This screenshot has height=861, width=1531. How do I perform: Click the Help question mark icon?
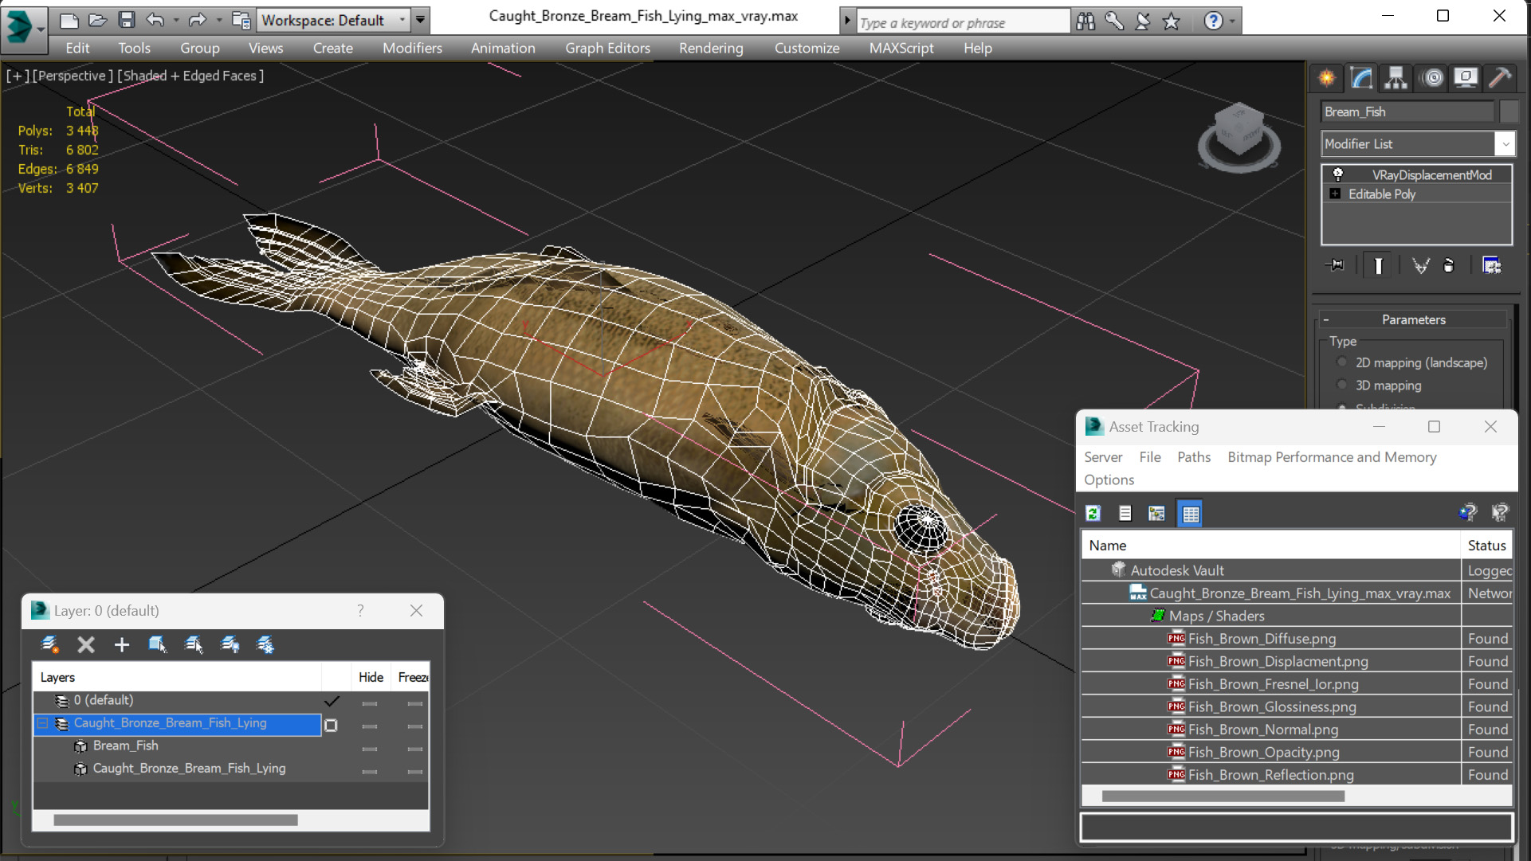(1213, 22)
